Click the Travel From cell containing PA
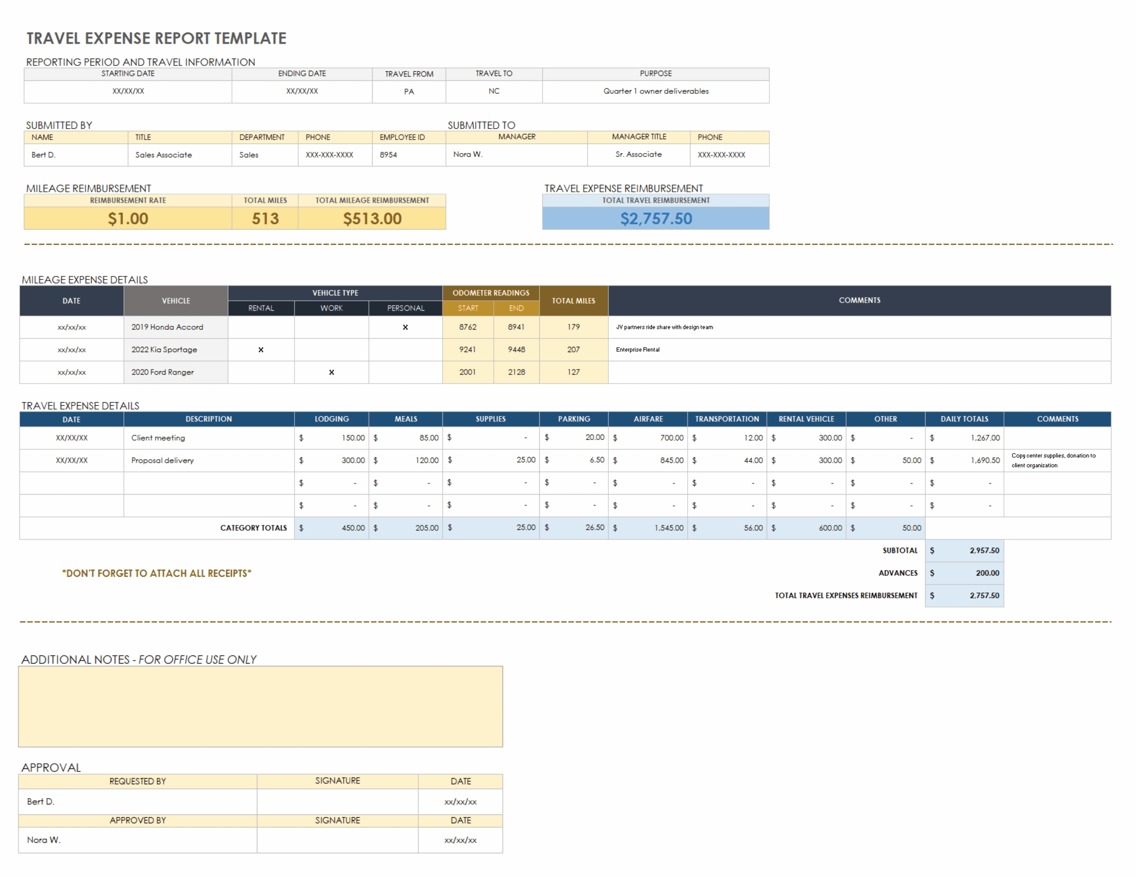 409,91
